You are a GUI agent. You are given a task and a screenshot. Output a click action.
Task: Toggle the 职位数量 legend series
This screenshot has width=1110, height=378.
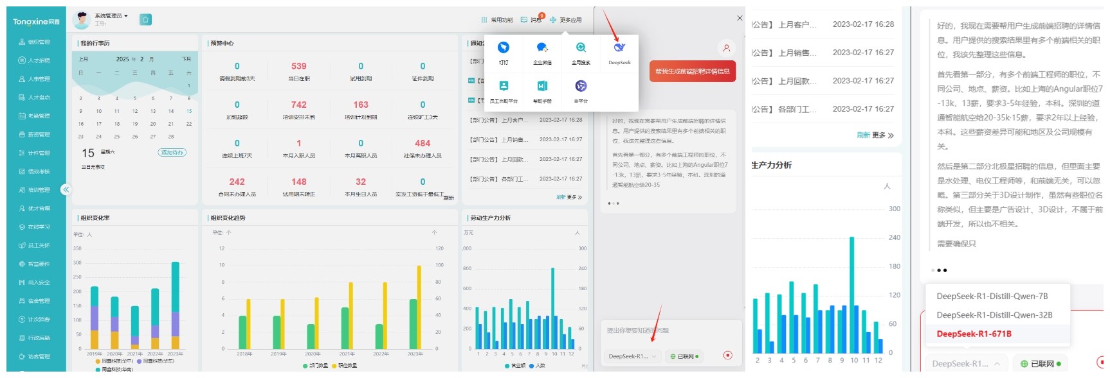point(344,366)
